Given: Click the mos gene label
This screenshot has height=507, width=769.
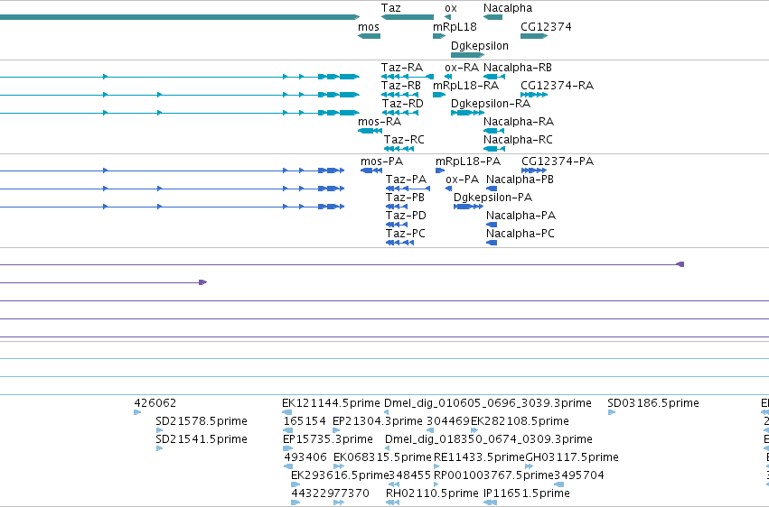Looking at the screenshot, I should click(x=369, y=27).
